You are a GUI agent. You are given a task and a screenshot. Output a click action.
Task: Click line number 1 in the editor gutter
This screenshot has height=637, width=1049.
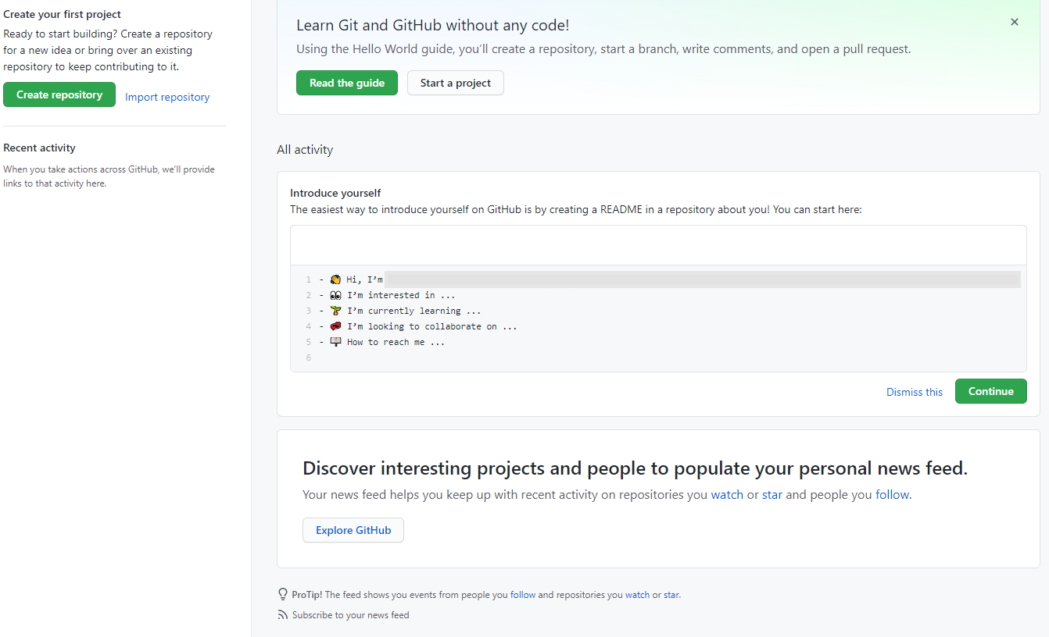[309, 279]
